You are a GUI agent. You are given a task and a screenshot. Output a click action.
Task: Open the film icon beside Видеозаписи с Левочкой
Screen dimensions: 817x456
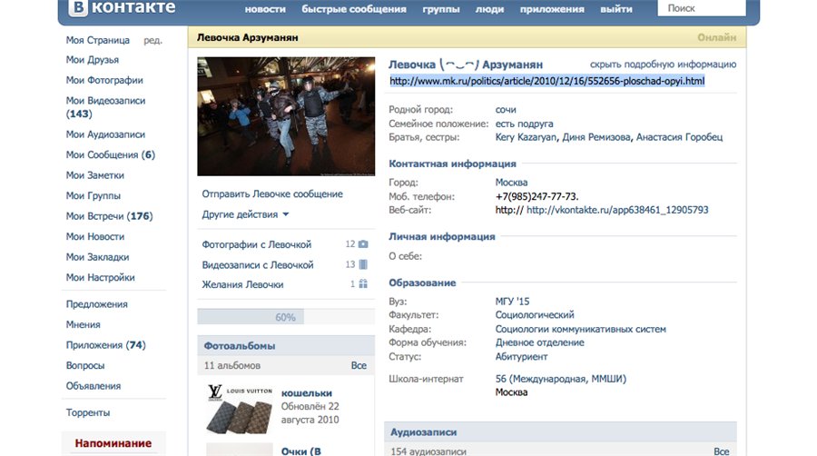(363, 264)
